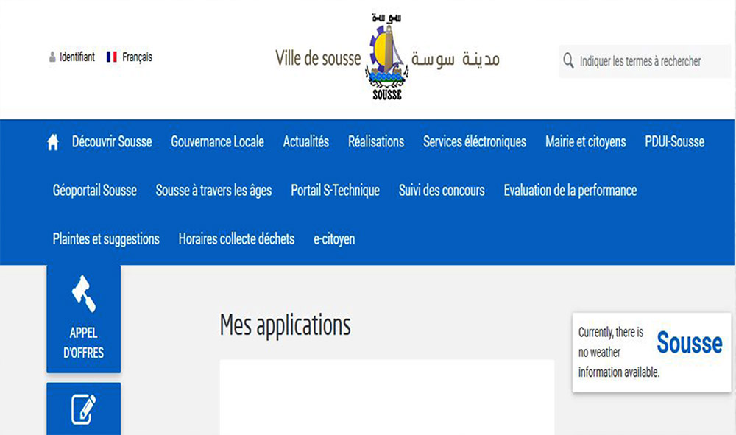Click the Sousse city emblem logo
The width and height of the screenshot is (736, 435).
(387, 57)
